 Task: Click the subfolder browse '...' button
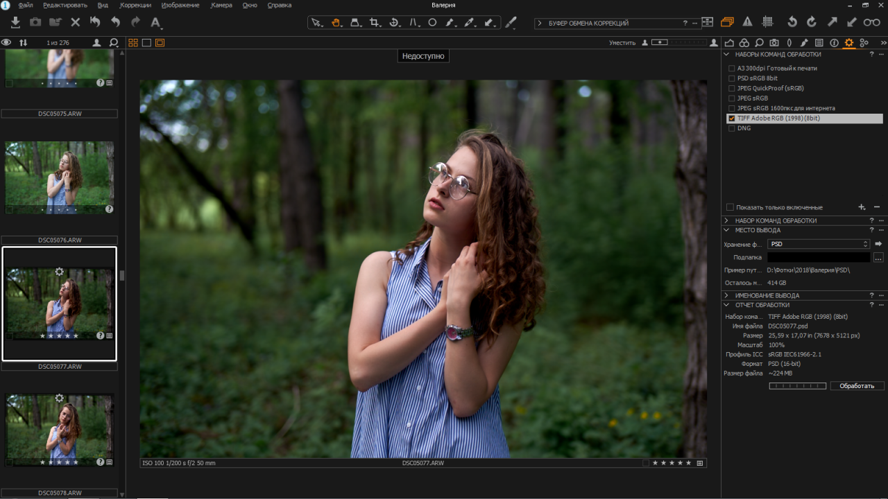pyautogui.click(x=878, y=257)
